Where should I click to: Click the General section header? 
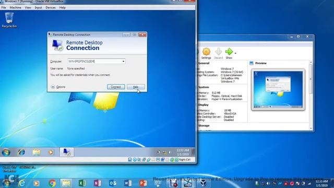point(204,63)
